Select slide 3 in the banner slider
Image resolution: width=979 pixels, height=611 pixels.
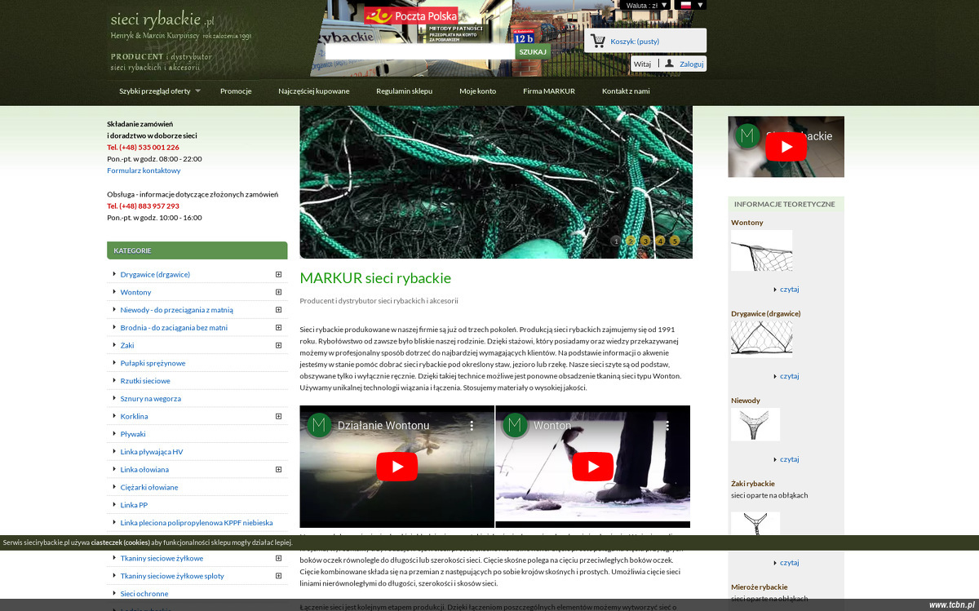645,241
